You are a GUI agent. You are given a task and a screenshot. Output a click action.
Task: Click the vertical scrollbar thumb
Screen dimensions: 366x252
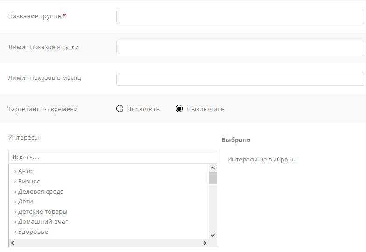point(213,178)
